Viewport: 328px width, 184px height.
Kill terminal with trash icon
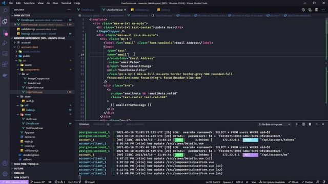pos(310,124)
